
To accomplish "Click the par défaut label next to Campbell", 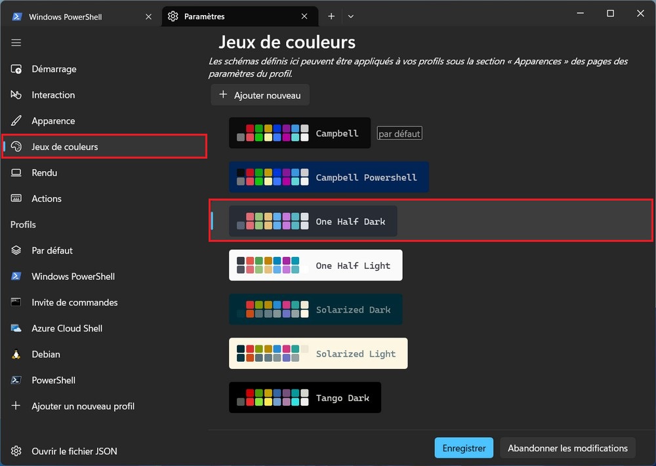I will click(x=400, y=133).
